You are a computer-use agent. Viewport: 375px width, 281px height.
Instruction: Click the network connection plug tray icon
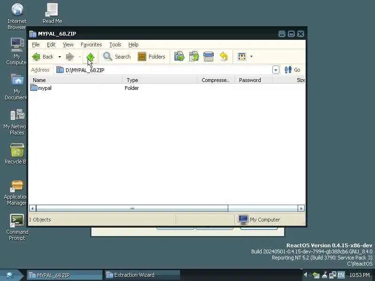[324, 275]
